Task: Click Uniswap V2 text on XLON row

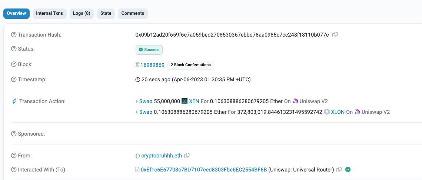Action: (376, 112)
